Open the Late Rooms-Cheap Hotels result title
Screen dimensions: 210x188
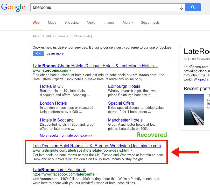click(x=95, y=66)
